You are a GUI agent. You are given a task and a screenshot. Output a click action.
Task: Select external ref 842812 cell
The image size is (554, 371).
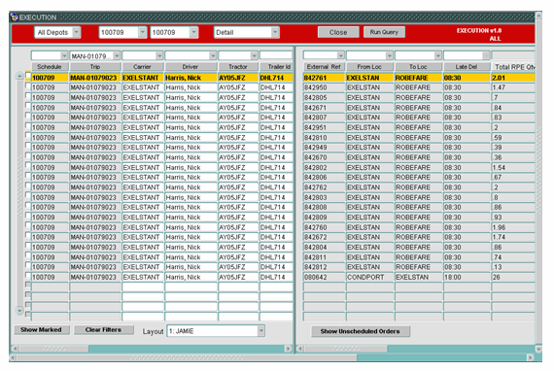(324, 267)
